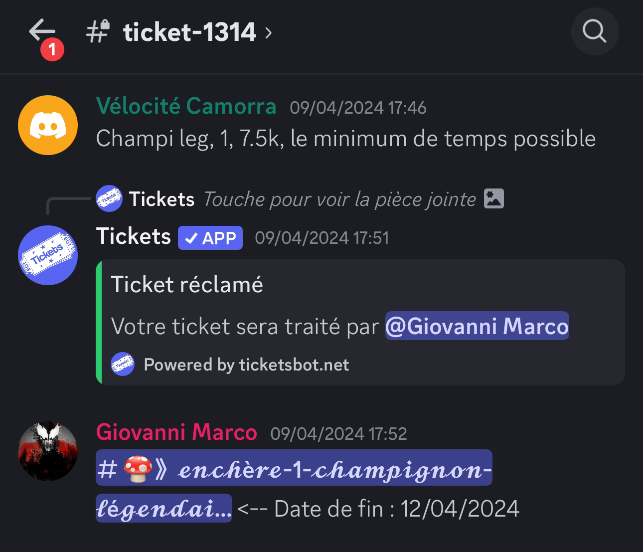This screenshot has width=643, height=552.
Task: Expand channel details via ticket-1314 chevron
Action: click(269, 33)
